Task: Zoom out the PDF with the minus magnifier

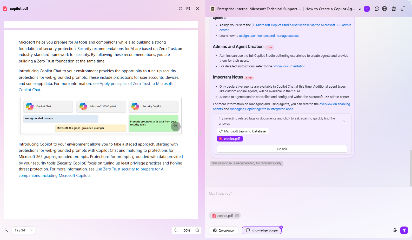Action: 176,230
